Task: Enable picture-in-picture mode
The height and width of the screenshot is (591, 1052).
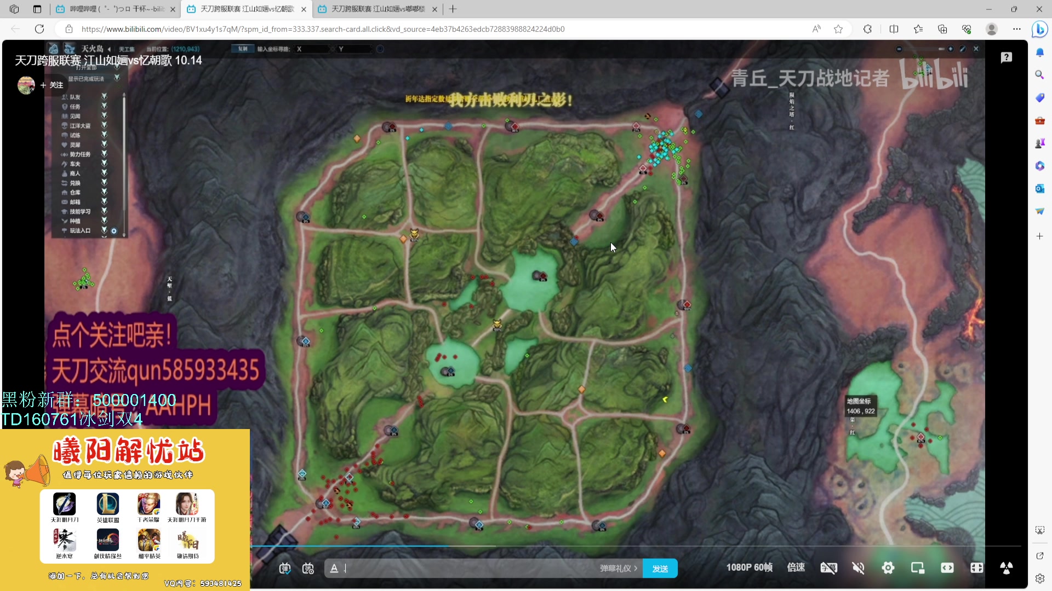Action: tap(917, 568)
